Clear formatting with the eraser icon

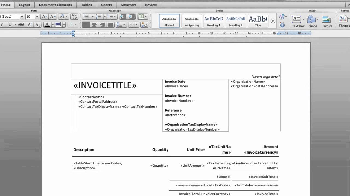tap(74, 17)
